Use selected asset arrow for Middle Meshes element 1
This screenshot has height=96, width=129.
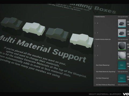pos(128,34)
